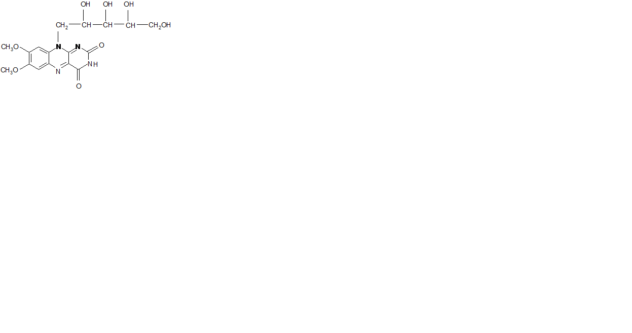The image size is (632, 333).
Task: Select the vertical bond between CH2 and ring N
Action: (58, 37)
